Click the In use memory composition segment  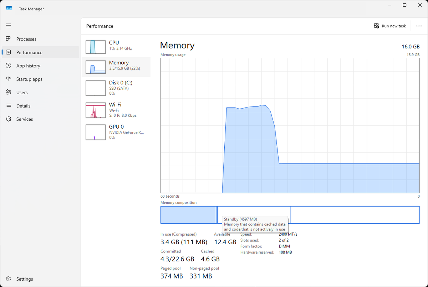(x=188, y=215)
